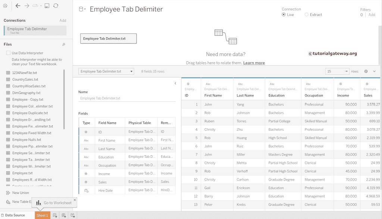This screenshot has width=382, height=219.
Task: Click the New Worksheet icon near Sheet 1
Action: tap(55, 215)
